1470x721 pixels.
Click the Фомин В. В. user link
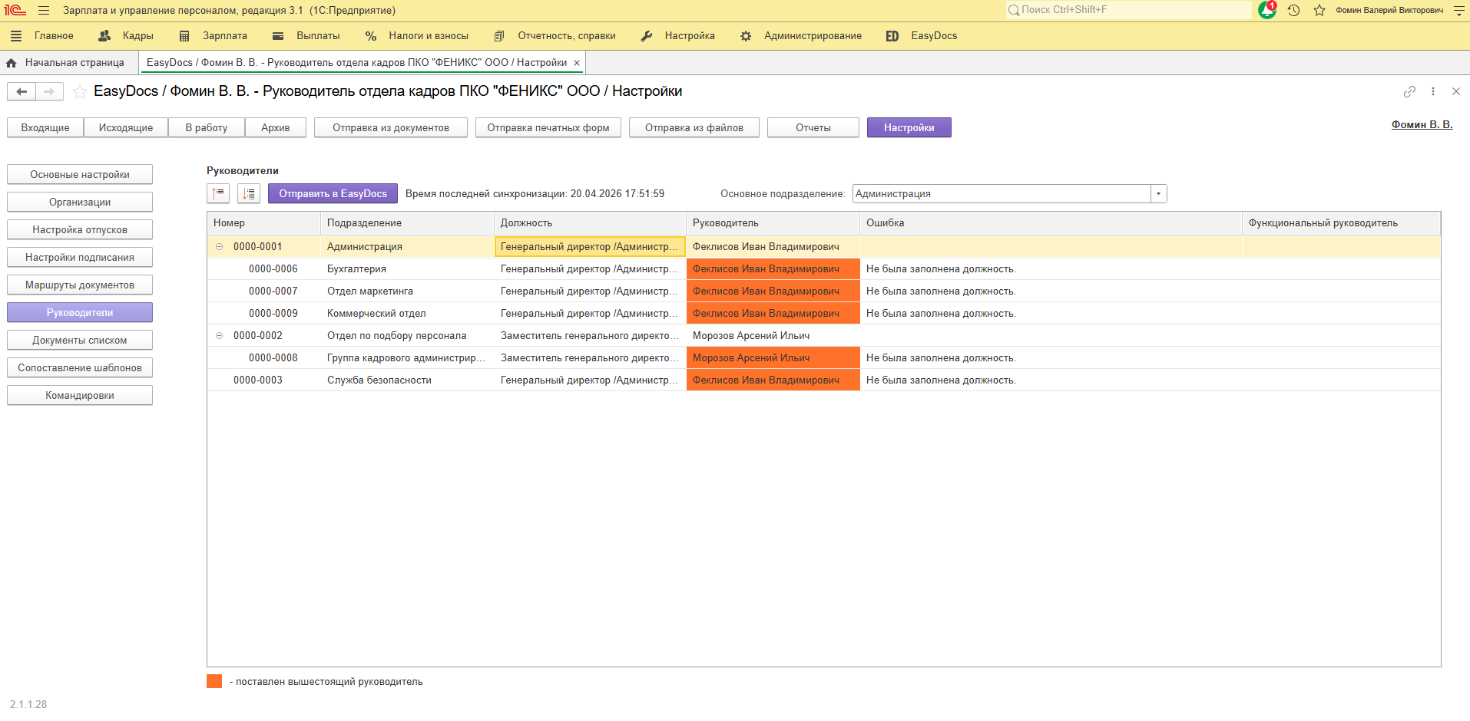tap(1422, 124)
